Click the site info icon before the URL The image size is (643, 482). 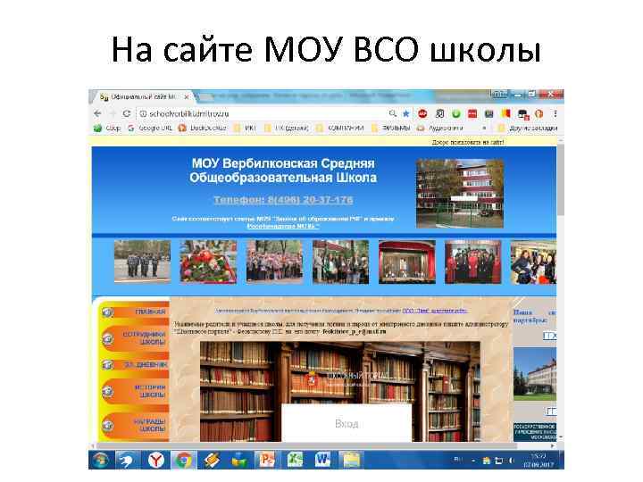click(143, 113)
